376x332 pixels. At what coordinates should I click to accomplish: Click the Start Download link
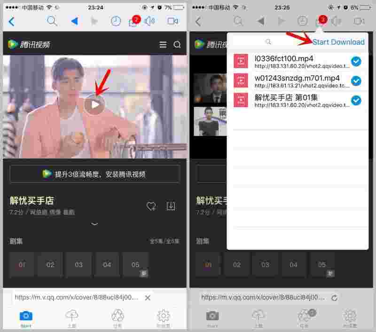[x=338, y=42]
